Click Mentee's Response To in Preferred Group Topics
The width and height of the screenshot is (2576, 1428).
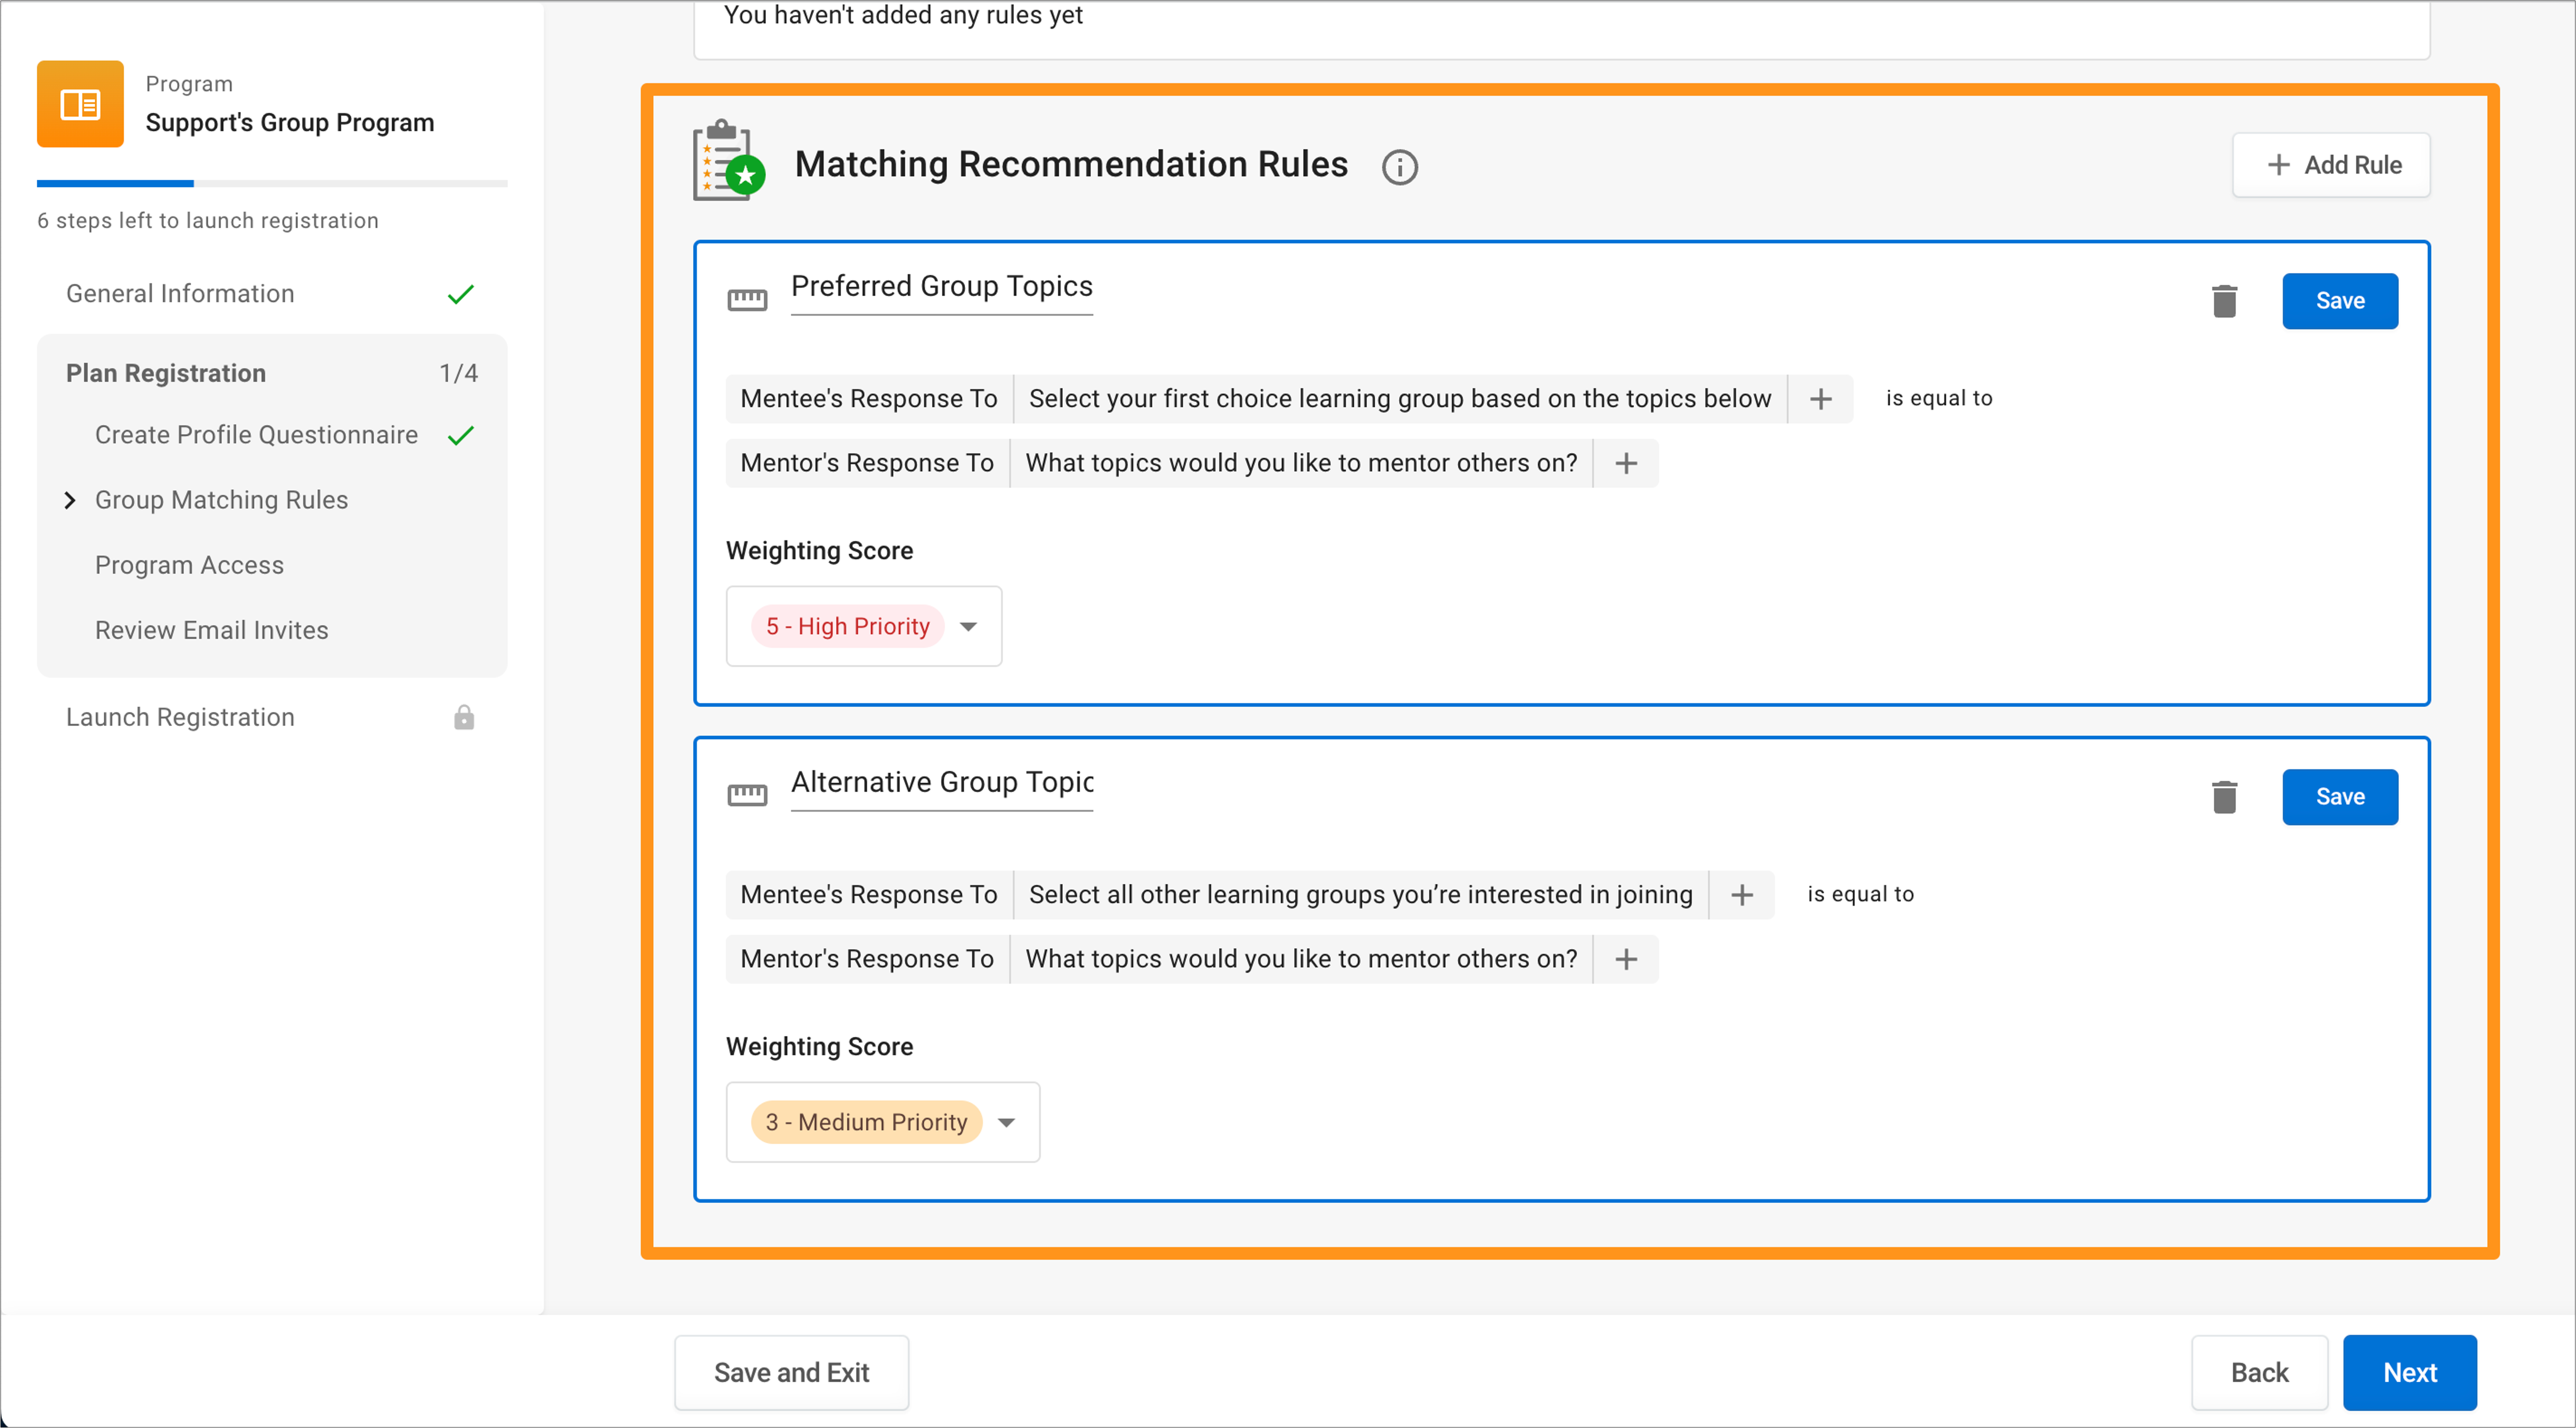869,399
